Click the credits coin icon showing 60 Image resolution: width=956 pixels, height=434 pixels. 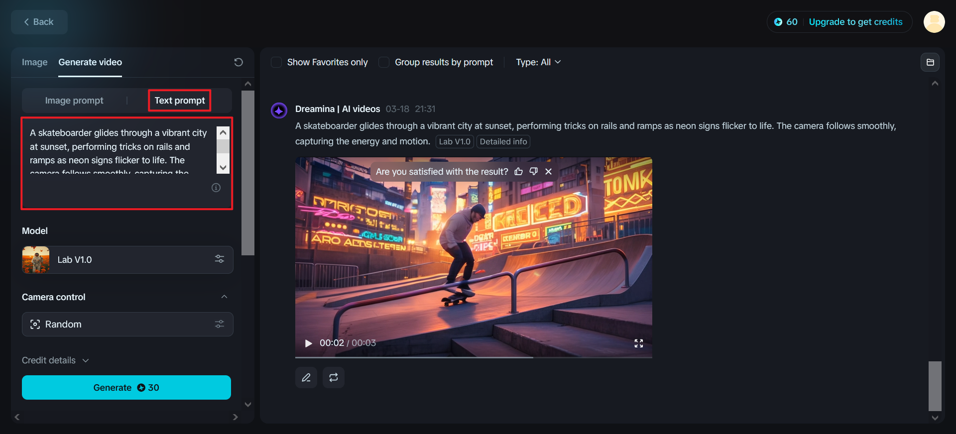click(x=778, y=22)
